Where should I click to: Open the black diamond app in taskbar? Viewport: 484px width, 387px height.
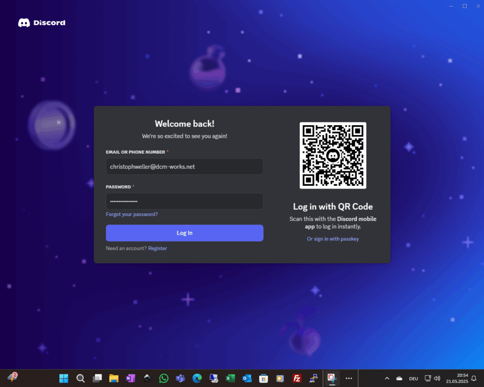(x=147, y=378)
